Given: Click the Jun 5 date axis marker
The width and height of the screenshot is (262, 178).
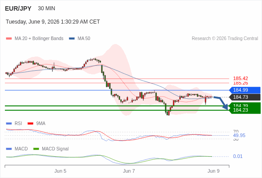Looking at the screenshot, I should coord(60,171).
